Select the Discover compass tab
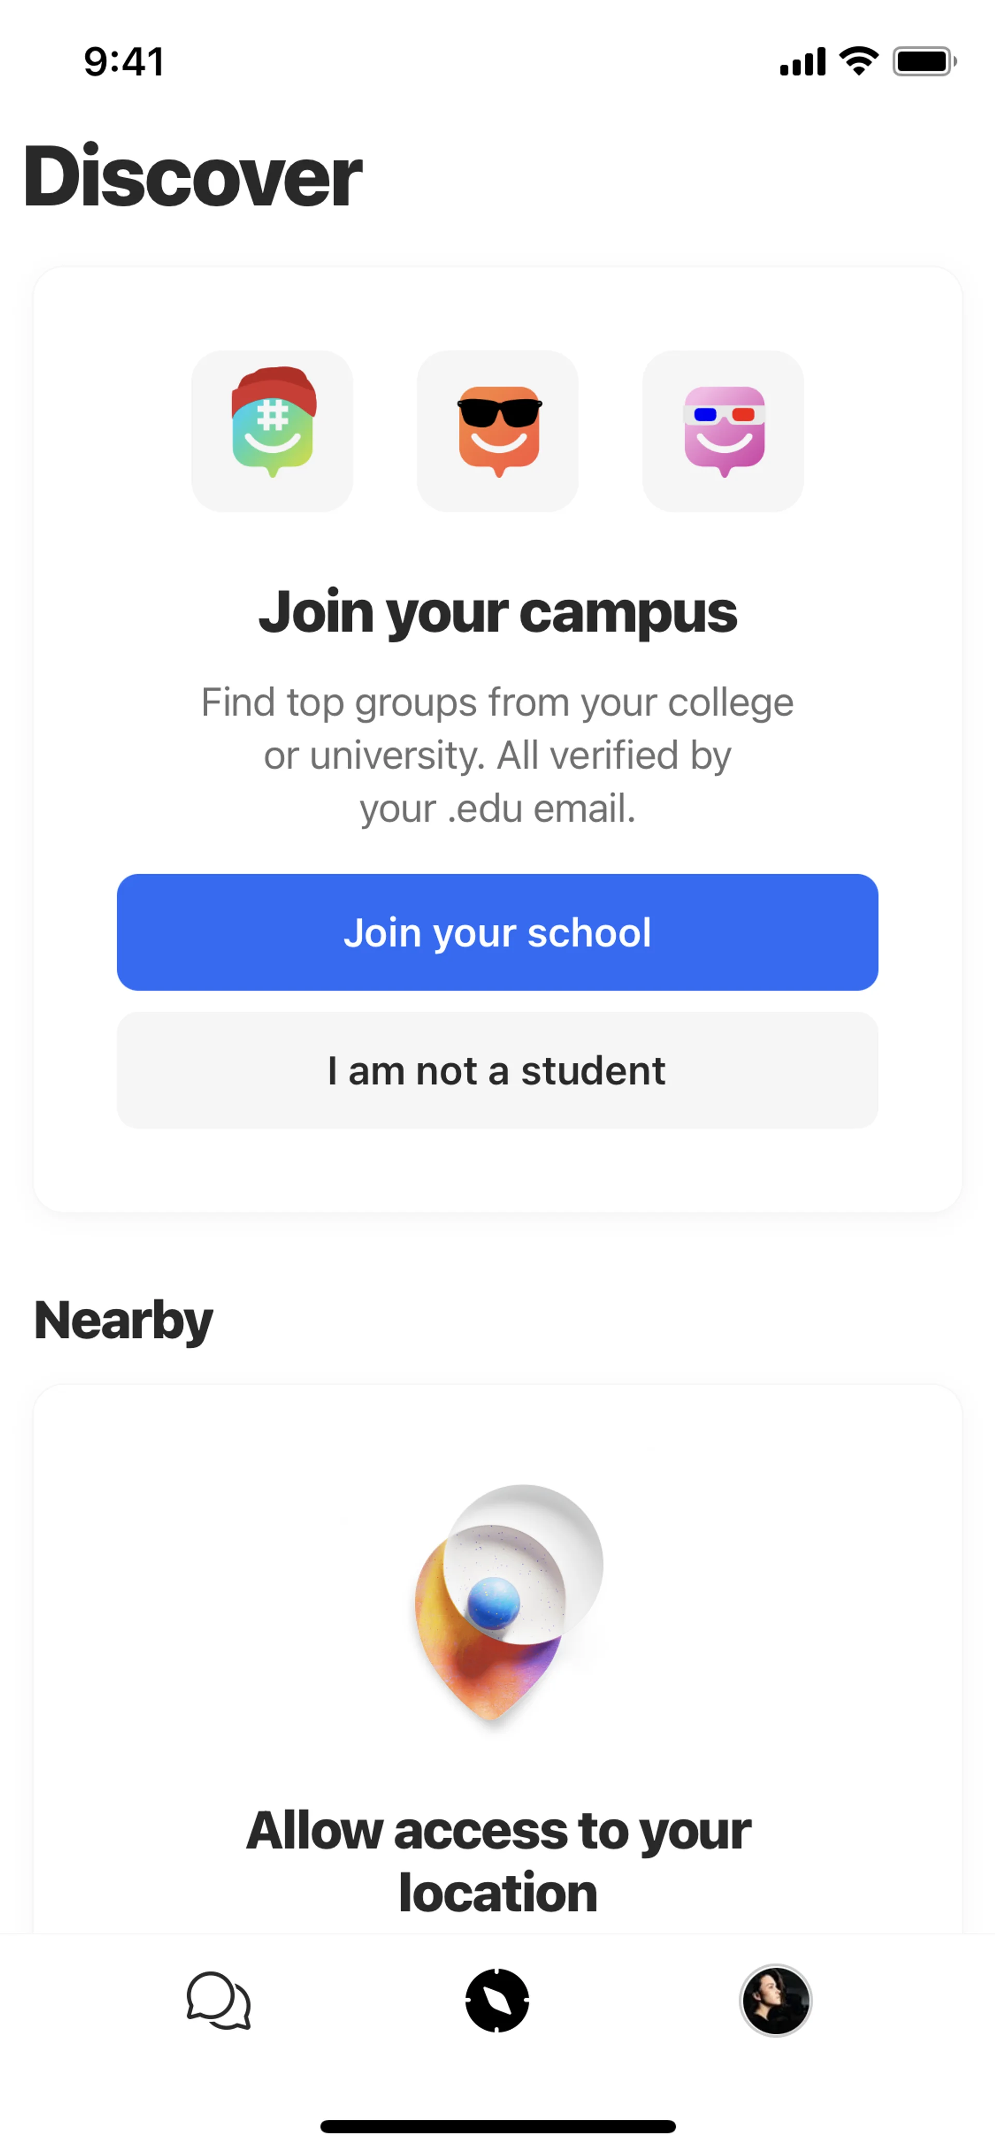The height and width of the screenshot is (2154, 995). pos(497,2000)
